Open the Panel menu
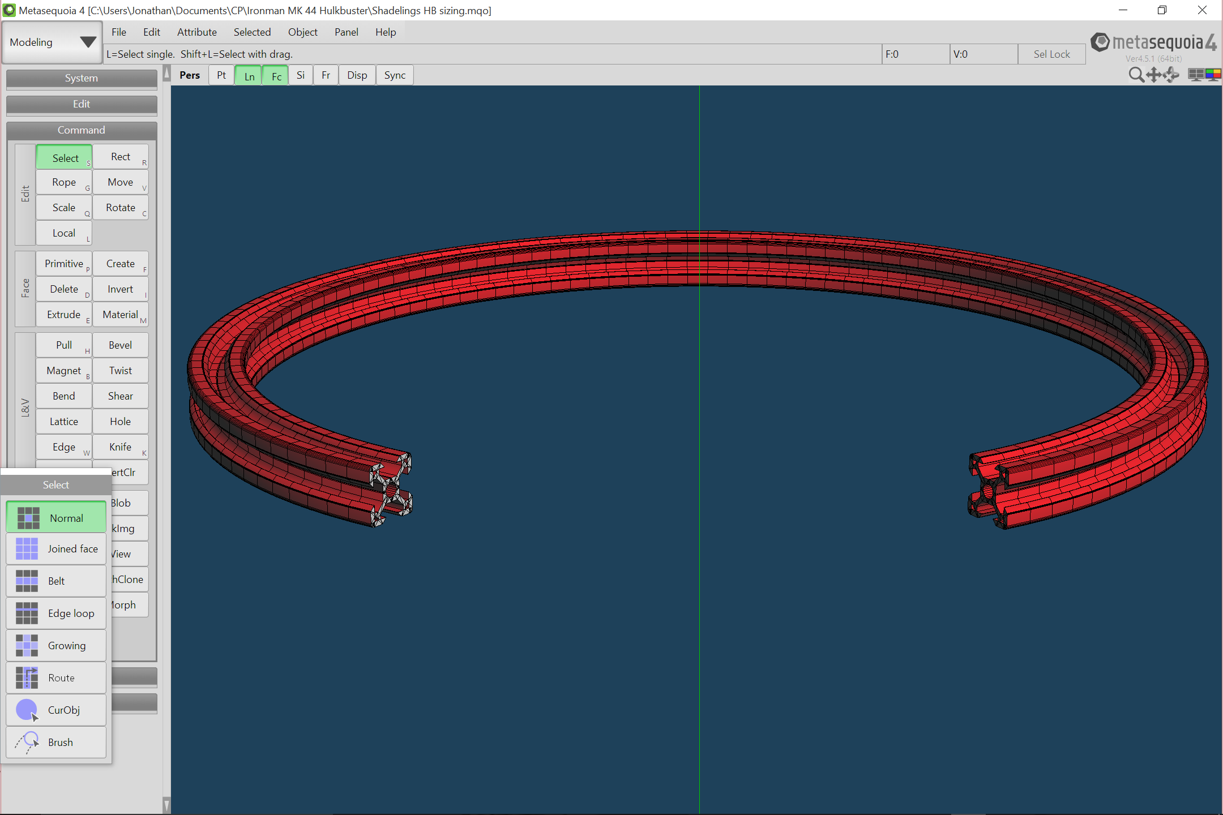The image size is (1223, 815). point(347,32)
